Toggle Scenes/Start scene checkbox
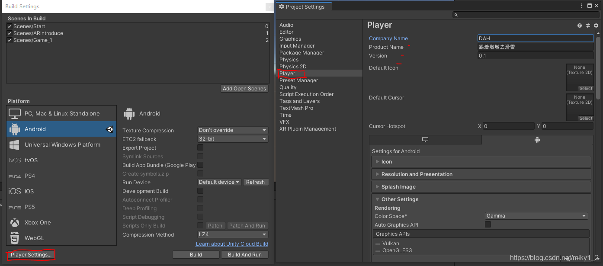The image size is (603, 266). coord(10,26)
